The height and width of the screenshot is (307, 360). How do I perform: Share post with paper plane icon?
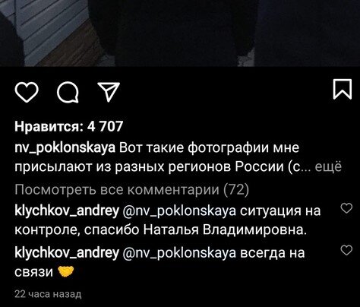point(109,92)
